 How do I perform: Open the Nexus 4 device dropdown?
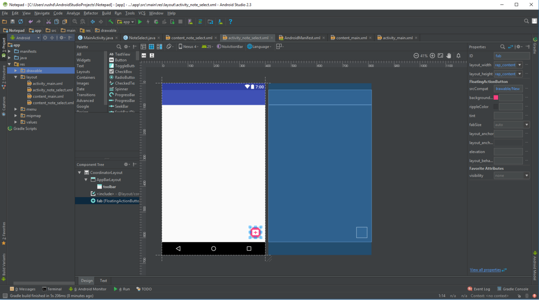pos(188,47)
